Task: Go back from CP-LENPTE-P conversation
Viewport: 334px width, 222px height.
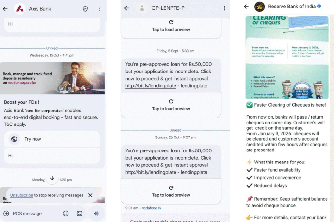Action: (x=127, y=8)
